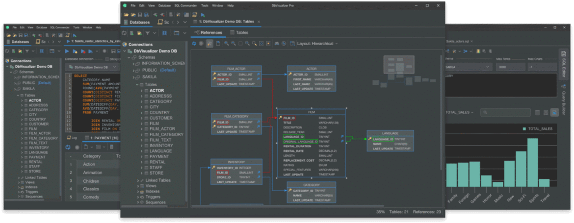574x223 pixels.
Task: Toggle the Sticky checkbox in left window
Action: coord(106,59)
